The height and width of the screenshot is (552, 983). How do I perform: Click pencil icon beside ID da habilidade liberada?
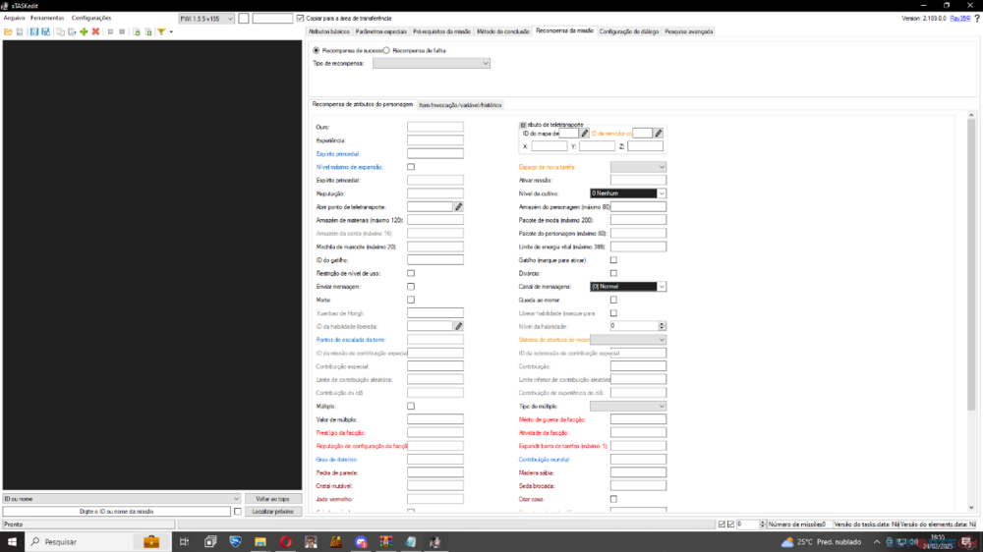458,325
